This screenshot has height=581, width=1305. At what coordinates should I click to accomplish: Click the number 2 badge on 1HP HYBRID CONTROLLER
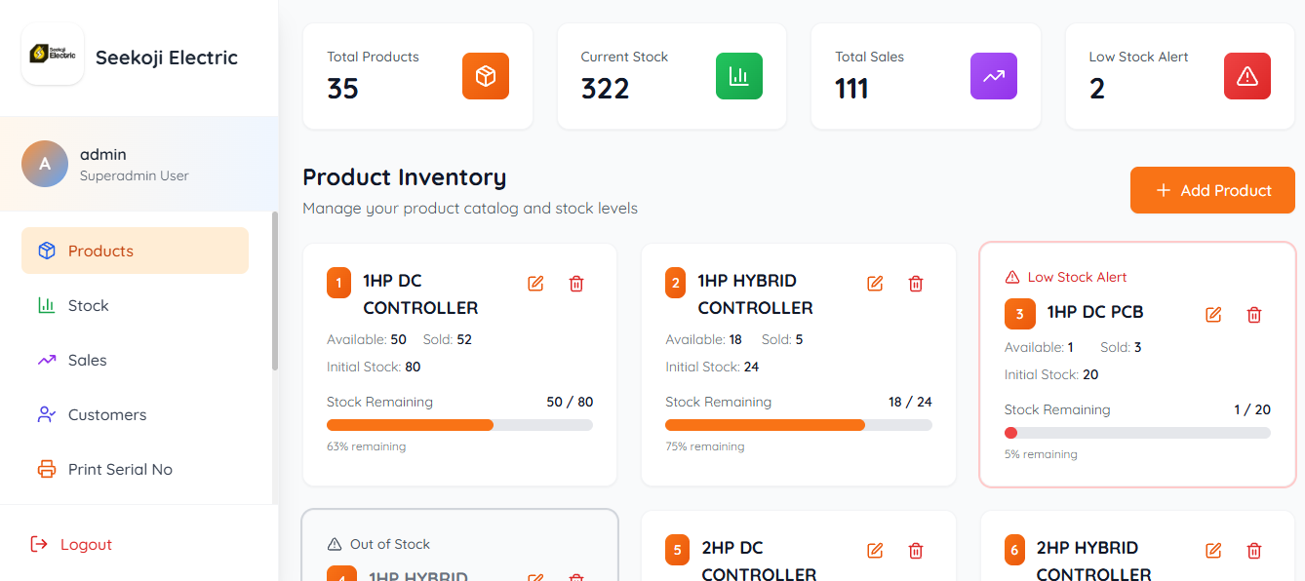(677, 284)
